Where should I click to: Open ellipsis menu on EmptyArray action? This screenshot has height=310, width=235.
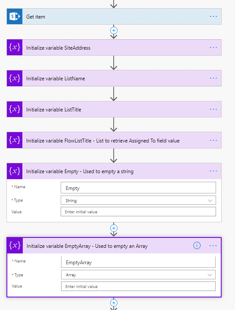(x=213, y=246)
